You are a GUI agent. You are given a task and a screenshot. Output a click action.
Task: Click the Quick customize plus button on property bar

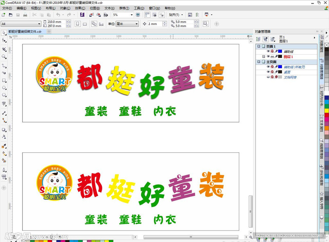[217, 24]
